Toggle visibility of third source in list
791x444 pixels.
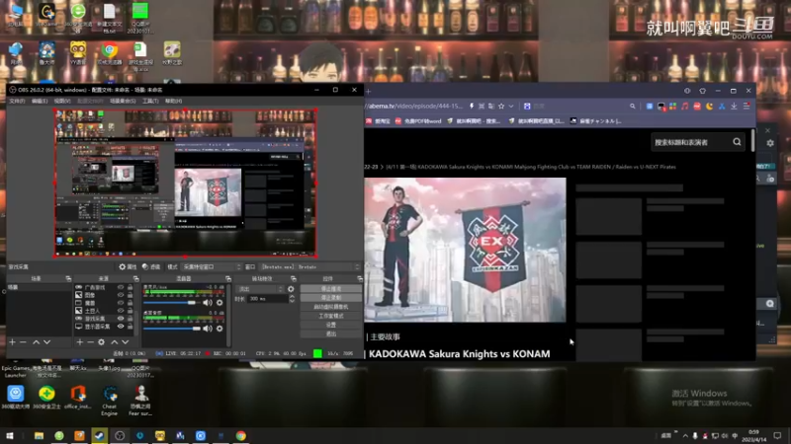[121, 303]
